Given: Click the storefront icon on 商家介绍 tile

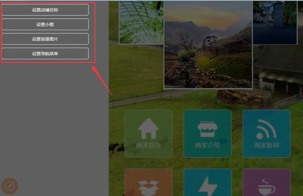Looking at the screenshot, I should (x=207, y=129).
